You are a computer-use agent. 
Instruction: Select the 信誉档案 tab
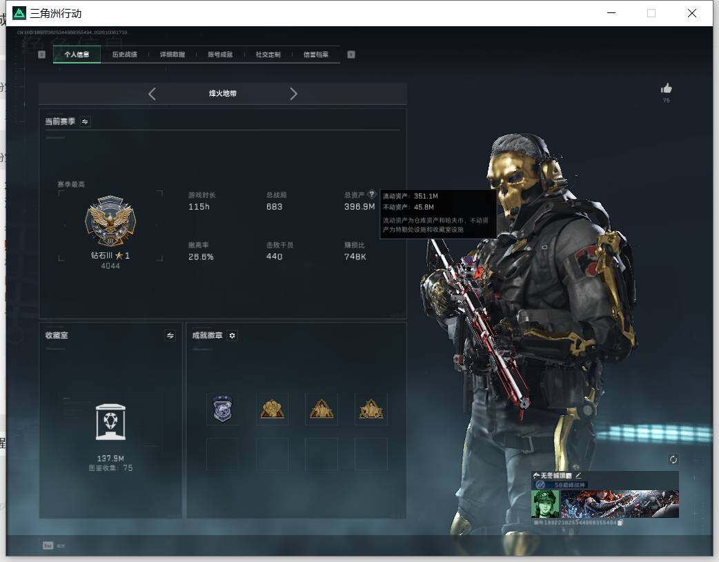click(x=316, y=54)
